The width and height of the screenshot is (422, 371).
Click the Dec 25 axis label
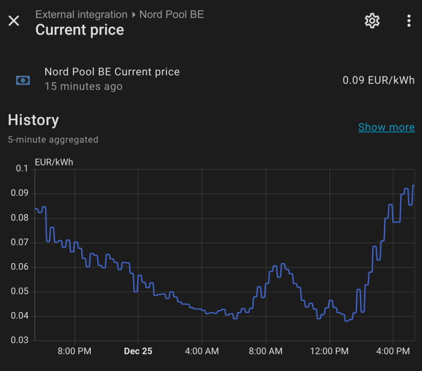(138, 351)
